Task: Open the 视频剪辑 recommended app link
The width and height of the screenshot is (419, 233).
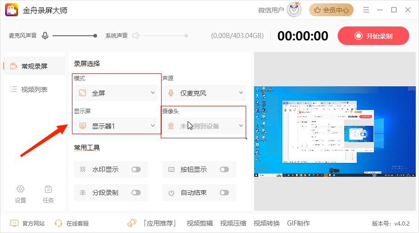Action: point(200,223)
